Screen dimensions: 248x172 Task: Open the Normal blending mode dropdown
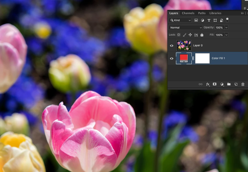(x=185, y=27)
